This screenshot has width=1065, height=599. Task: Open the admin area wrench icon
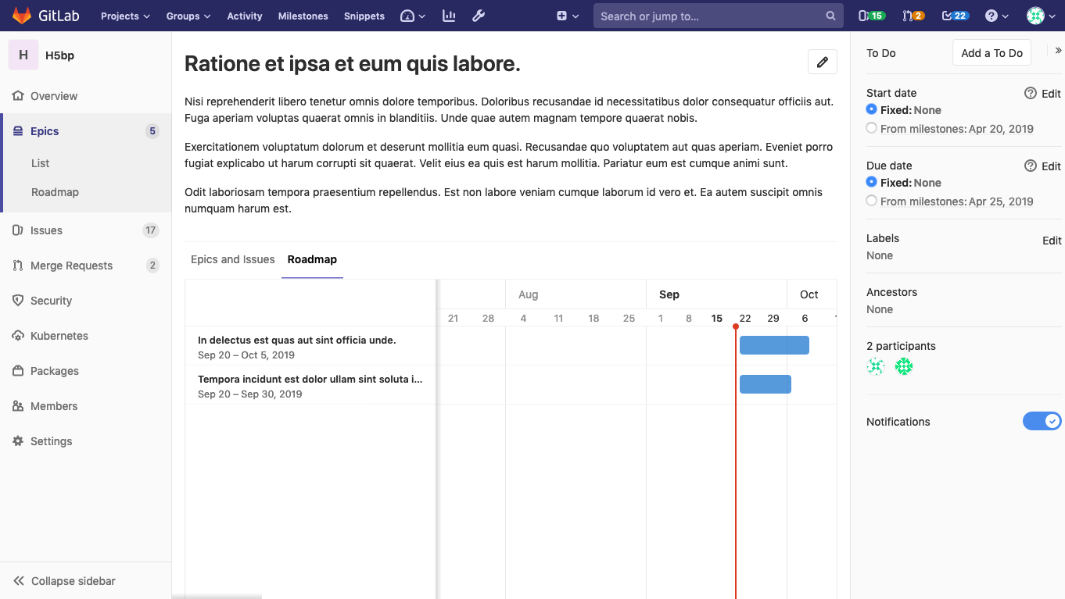pos(479,16)
